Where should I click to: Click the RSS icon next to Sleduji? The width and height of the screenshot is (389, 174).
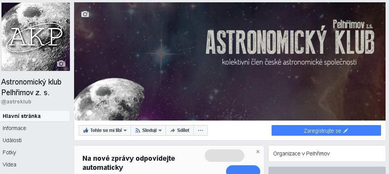pyautogui.click(x=138, y=130)
